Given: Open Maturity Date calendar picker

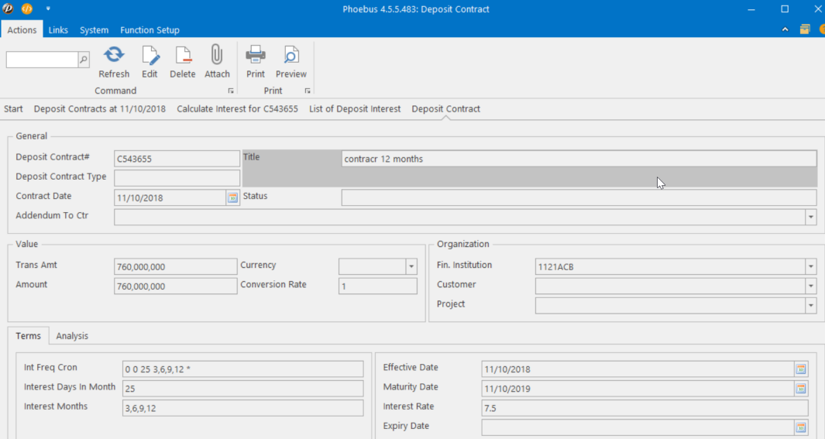Looking at the screenshot, I should (x=801, y=389).
